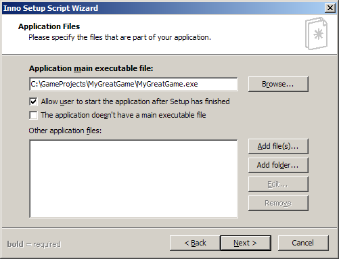
Task: Click the Inno Setup Script Wizard title bar
Action: 162,8
